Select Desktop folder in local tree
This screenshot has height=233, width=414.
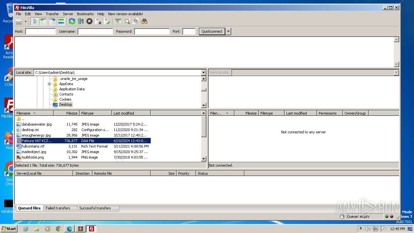tap(65, 105)
